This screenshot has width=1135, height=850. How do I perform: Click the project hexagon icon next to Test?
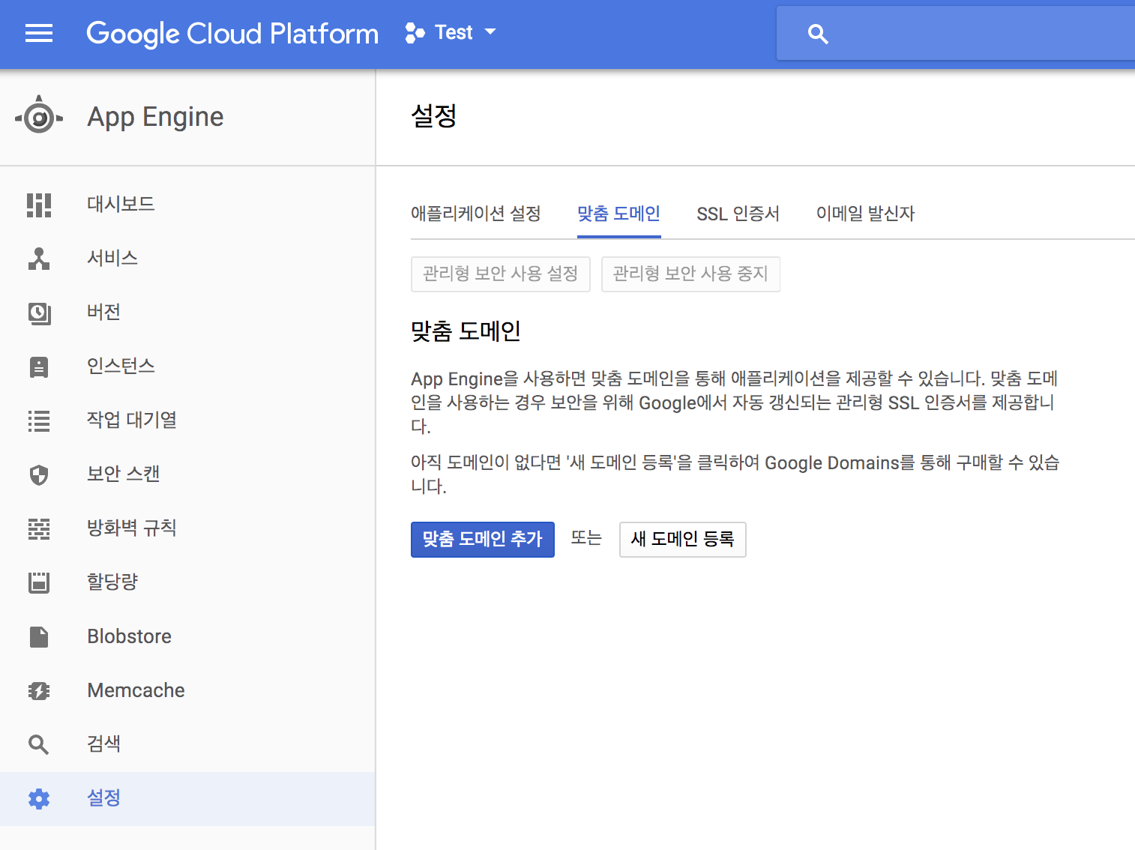pyautogui.click(x=415, y=33)
